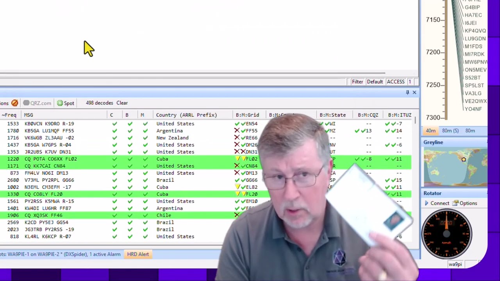Click the home marker on the Greyline map
The image size is (500, 281).
tap(464, 159)
